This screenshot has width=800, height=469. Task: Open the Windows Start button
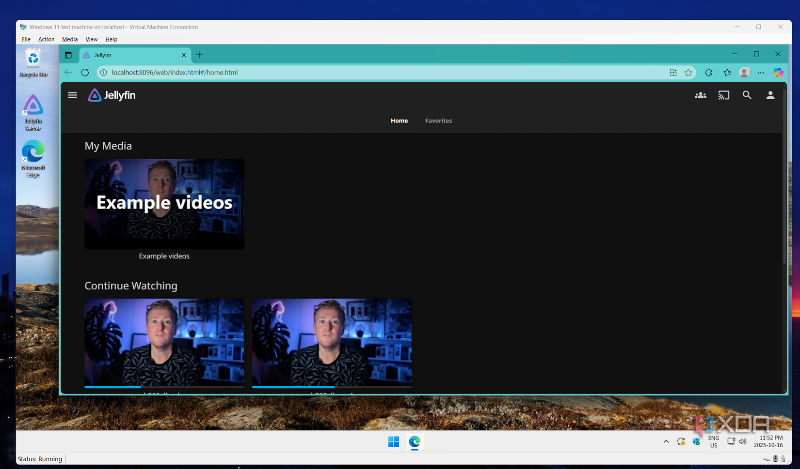tap(393, 442)
